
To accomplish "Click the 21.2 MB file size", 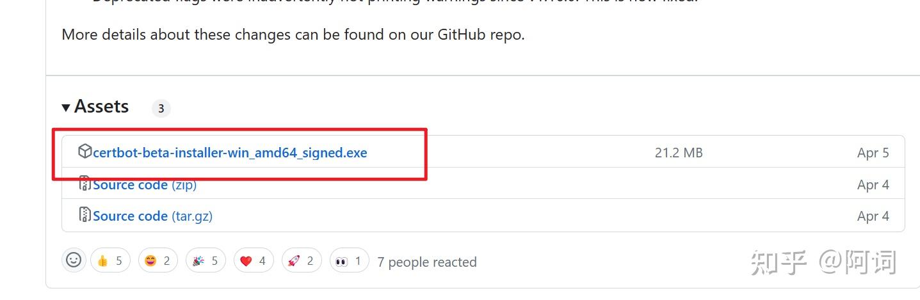I will pyautogui.click(x=679, y=153).
